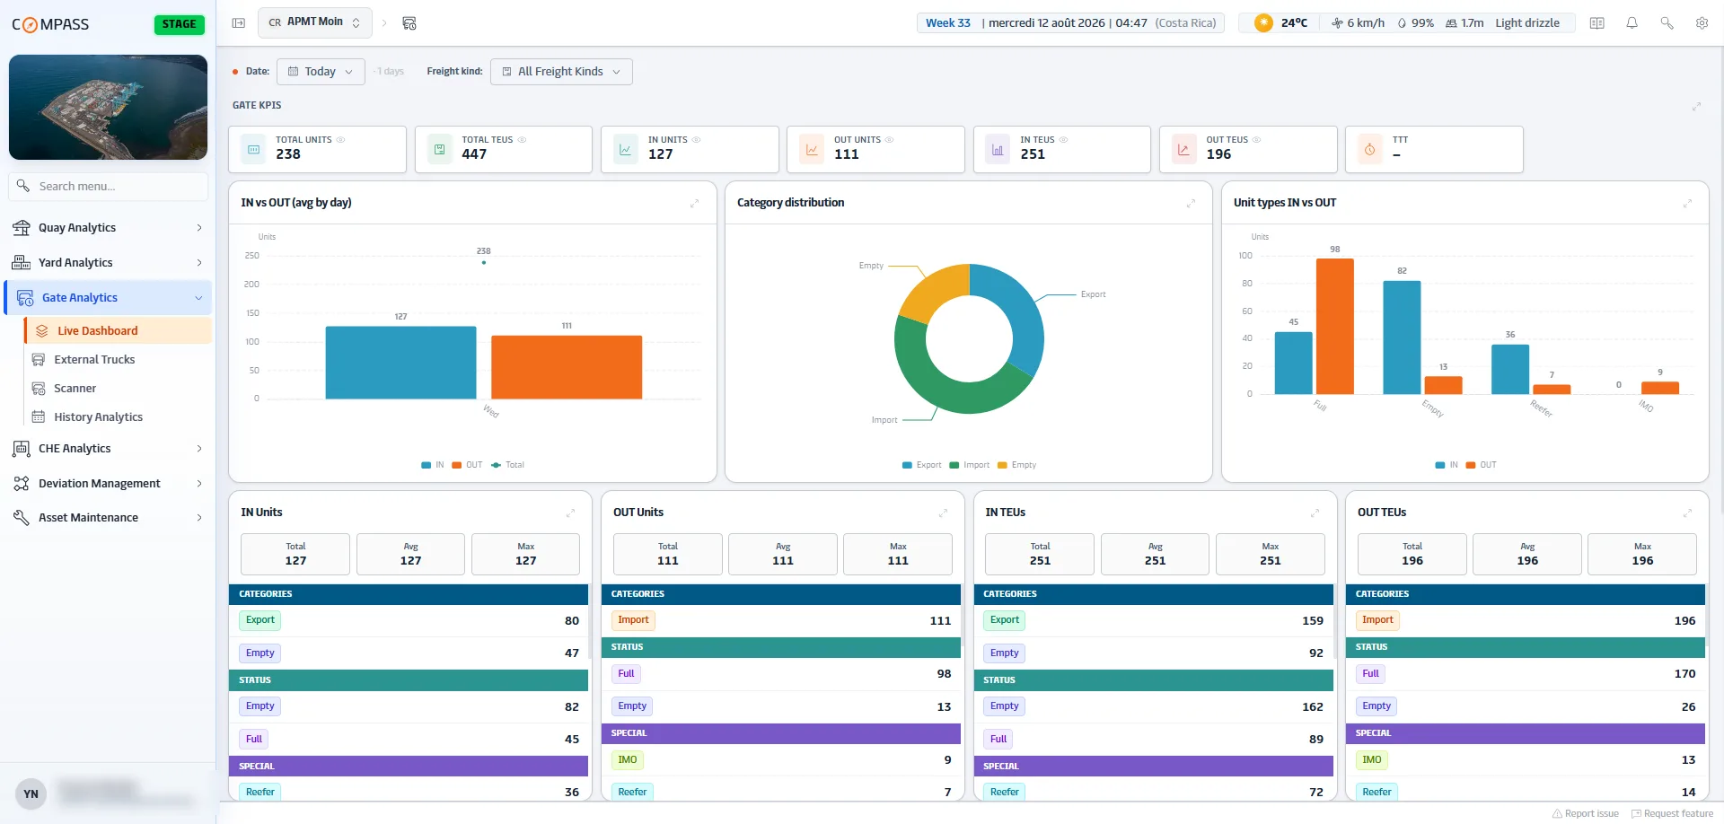Screen dimensions: 1724x824
Task: Click the top bar search magnifier
Action: 1667,22
